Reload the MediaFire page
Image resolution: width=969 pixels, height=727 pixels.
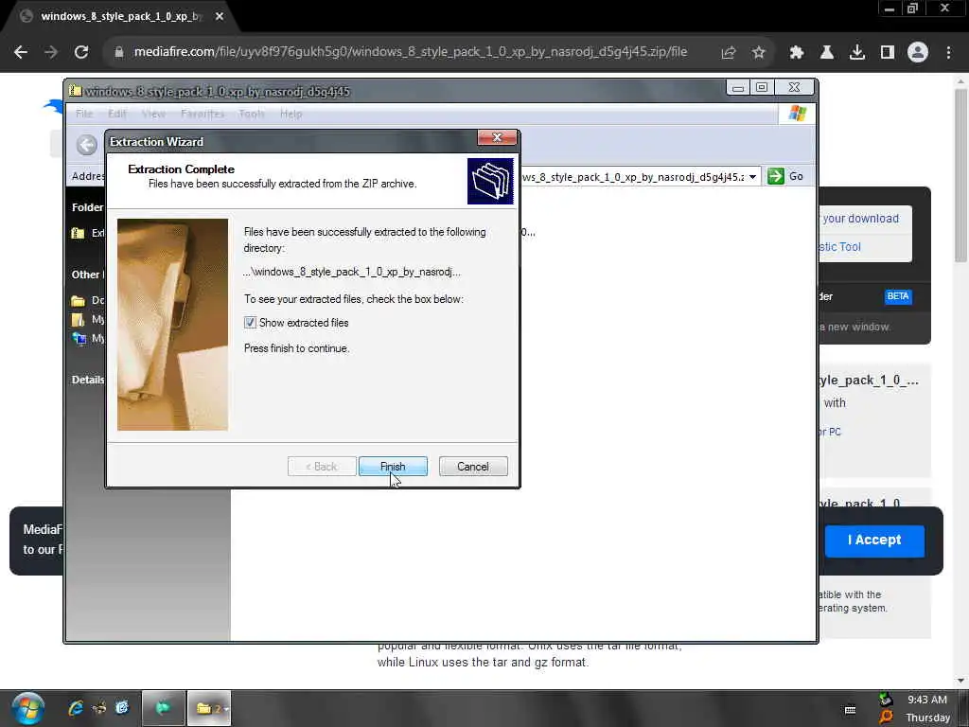[x=81, y=52]
